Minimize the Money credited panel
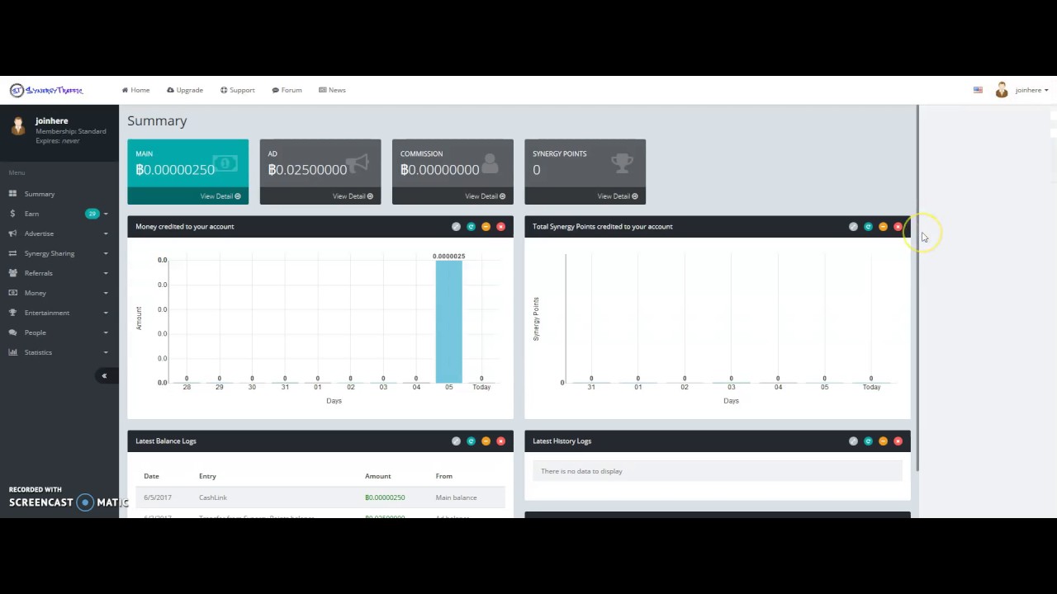The width and height of the screenshot is (1057, 594). tap(486, 227)
